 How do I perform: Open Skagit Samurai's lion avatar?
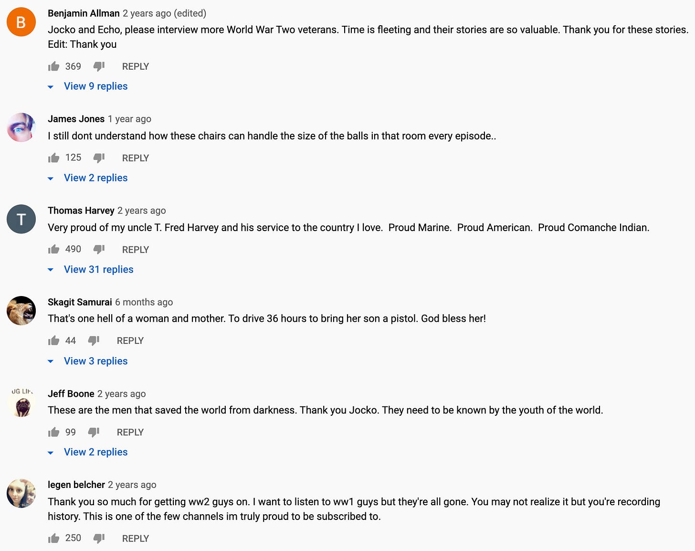[21, 310]
